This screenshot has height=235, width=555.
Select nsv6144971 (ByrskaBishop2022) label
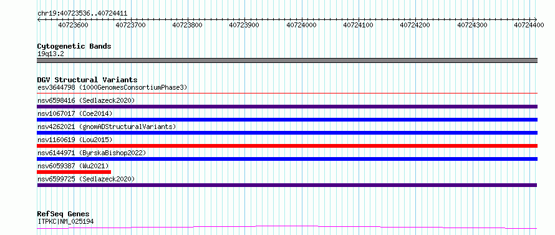92,153
